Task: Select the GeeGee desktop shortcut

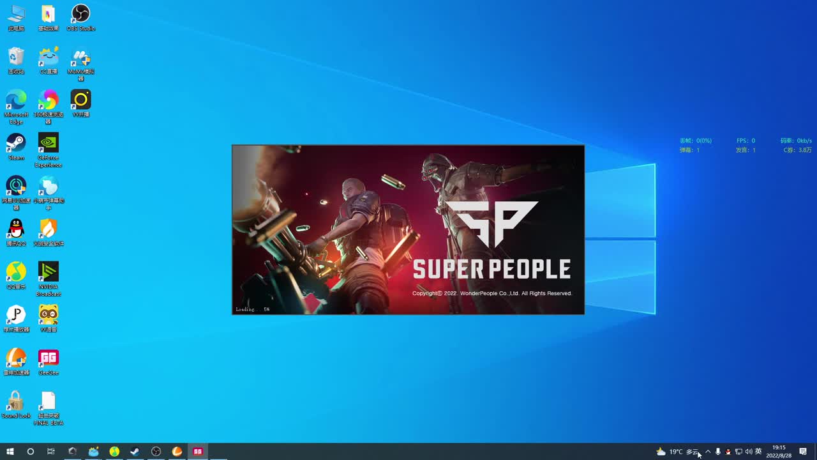Action: tap(49, 362)
